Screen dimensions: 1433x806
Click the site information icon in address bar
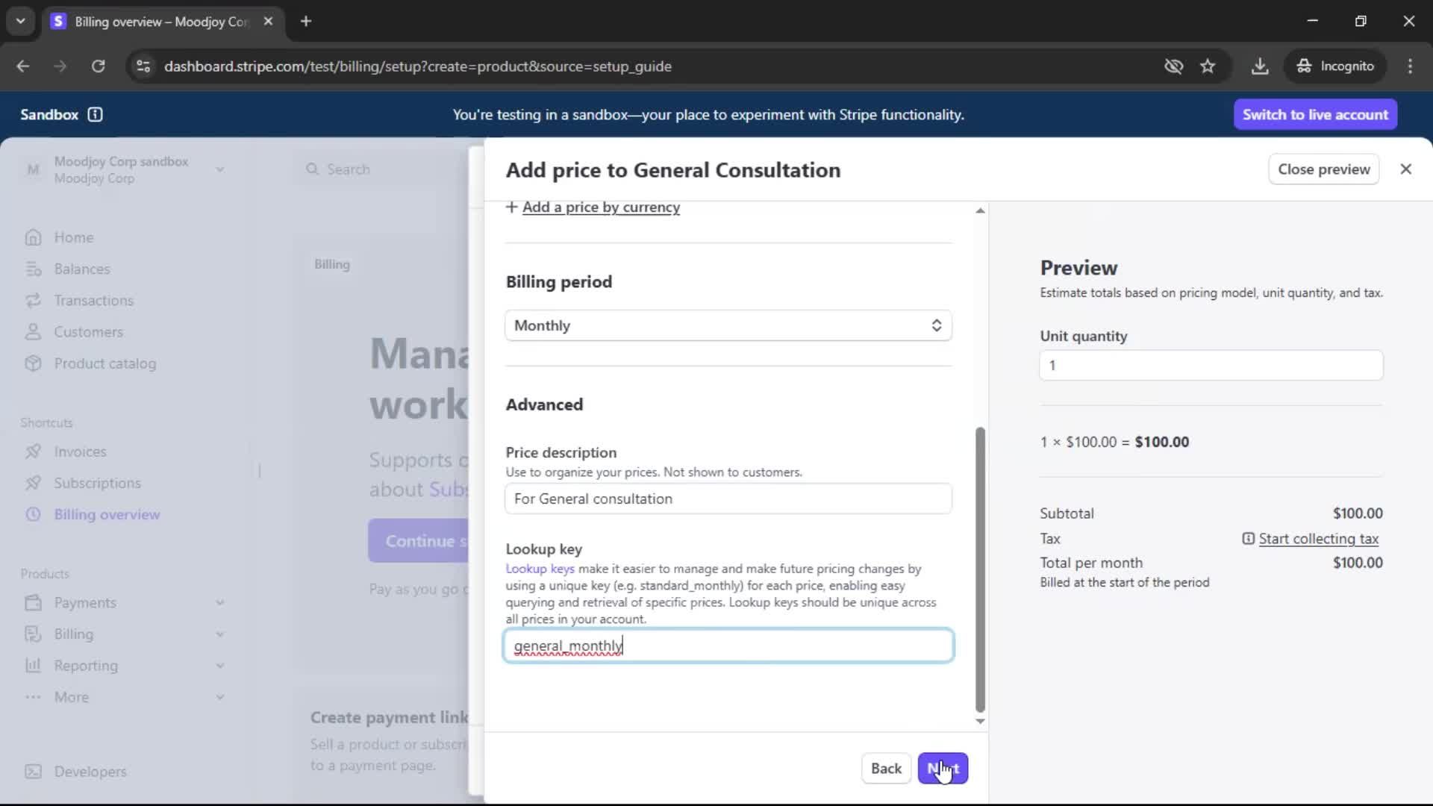click(143, 66)
